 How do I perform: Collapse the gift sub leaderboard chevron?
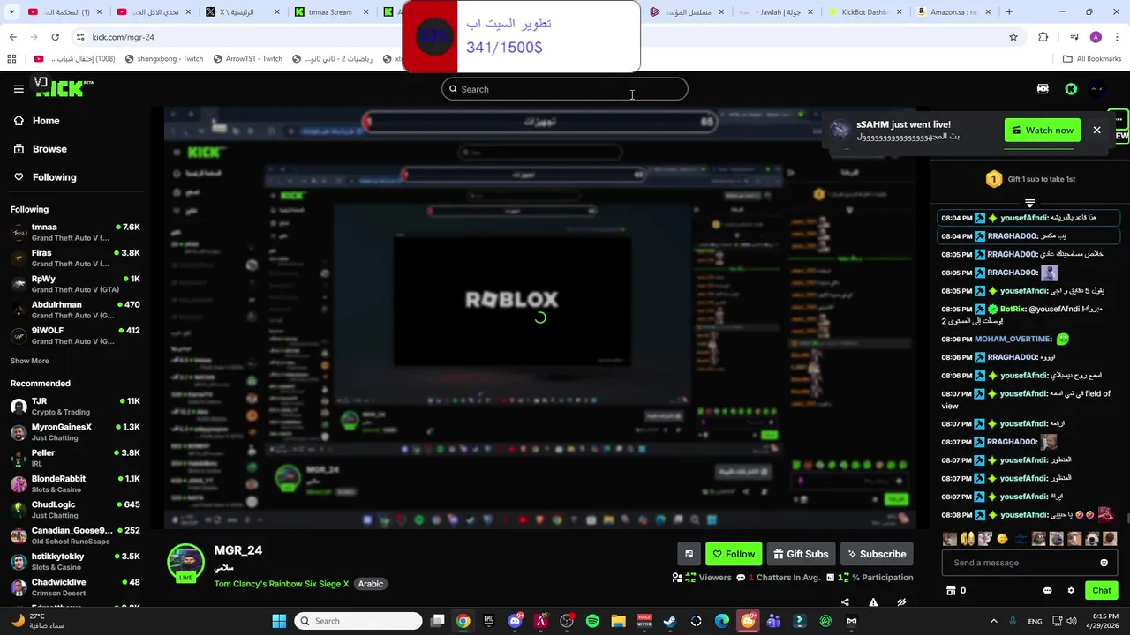1029,203
